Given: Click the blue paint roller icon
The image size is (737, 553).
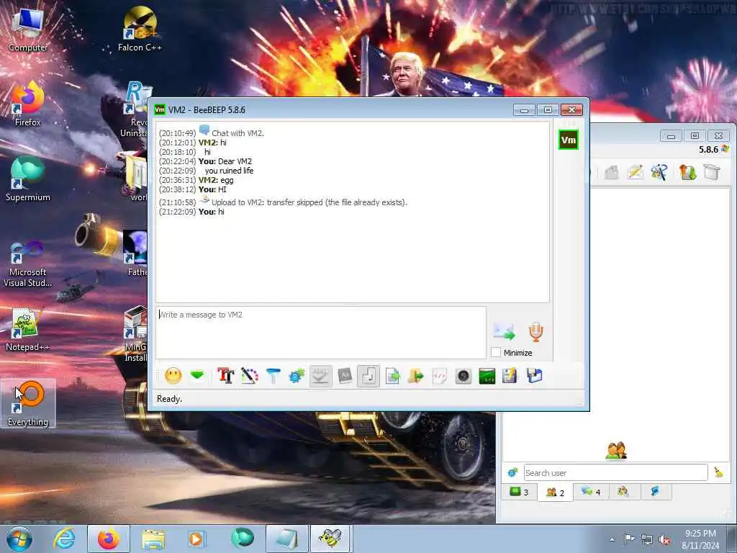Looking at the screenshot, I should point(273,376).
